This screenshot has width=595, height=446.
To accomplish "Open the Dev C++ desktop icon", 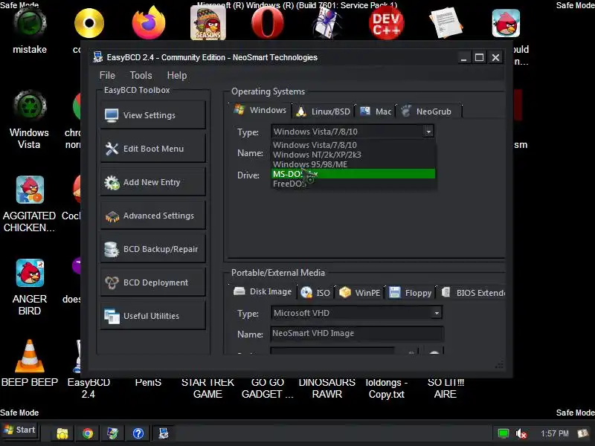I will [386, 24].
